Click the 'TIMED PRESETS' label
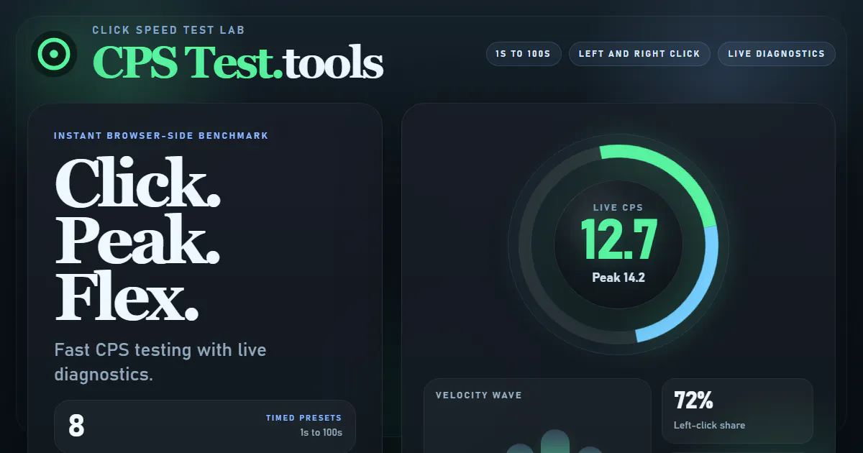863x453 pixels. 304,418
